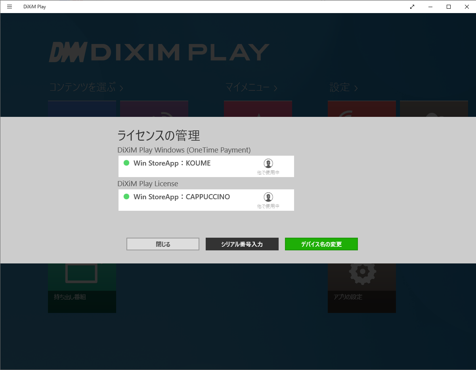Click the green status dot beside CAPPUCCINO

126,196
